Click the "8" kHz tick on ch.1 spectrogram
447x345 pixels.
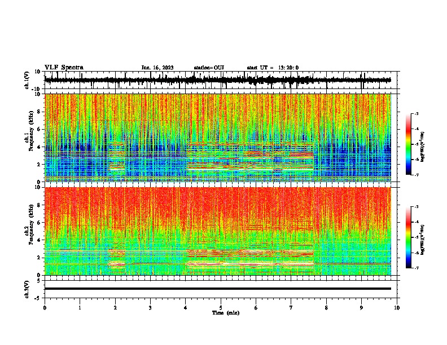pos(40,112)
